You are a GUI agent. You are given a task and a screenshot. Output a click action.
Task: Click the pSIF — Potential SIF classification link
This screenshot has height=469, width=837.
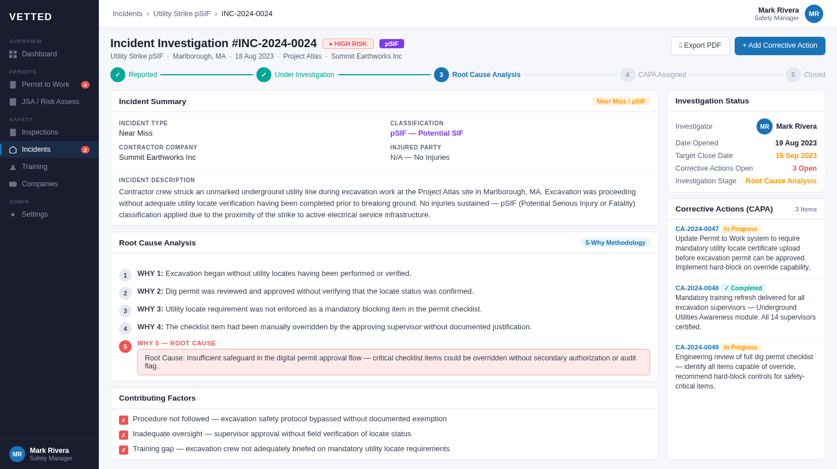point(427,133)
